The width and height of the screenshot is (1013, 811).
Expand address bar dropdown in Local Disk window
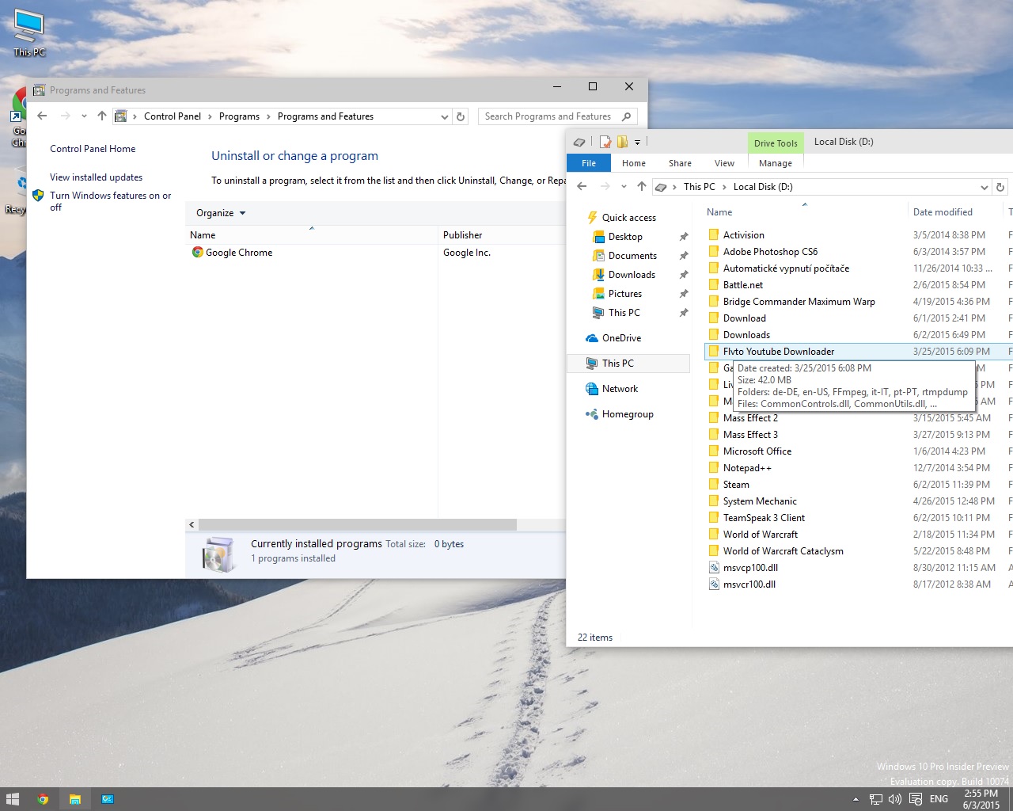(x=984, y=188)
